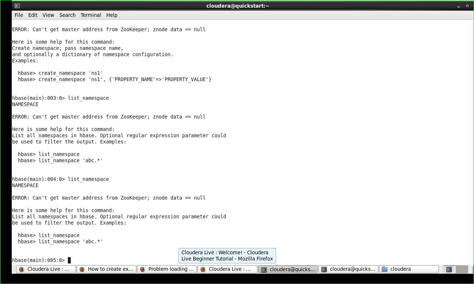
Task: Open the Terminal menu
Action: tap(91, 15)
